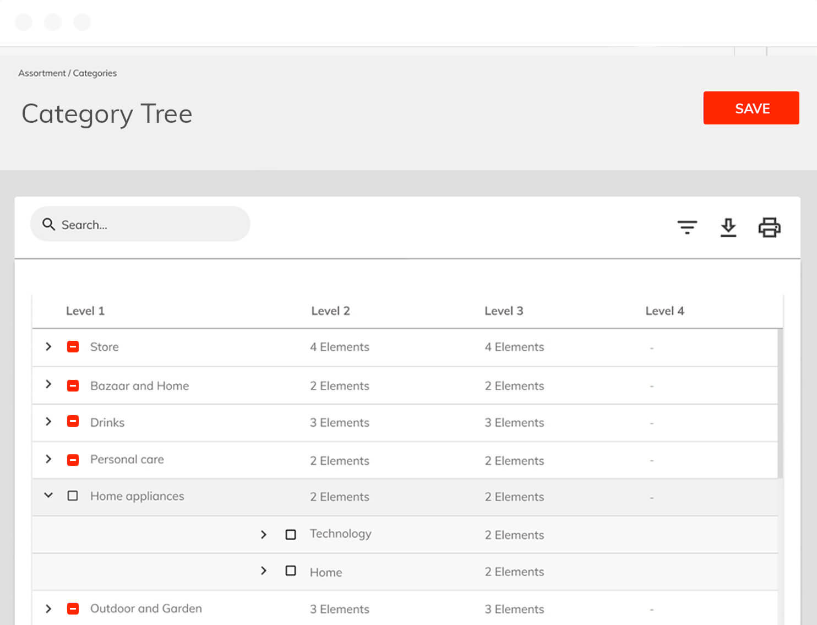The height and width of the screenshot is (625, 817).
Task: Select the Personal care name
Action: click(127, 459)
